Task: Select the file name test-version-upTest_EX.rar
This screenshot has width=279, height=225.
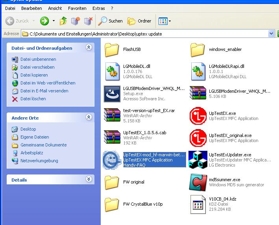Action: click(149, 111)
